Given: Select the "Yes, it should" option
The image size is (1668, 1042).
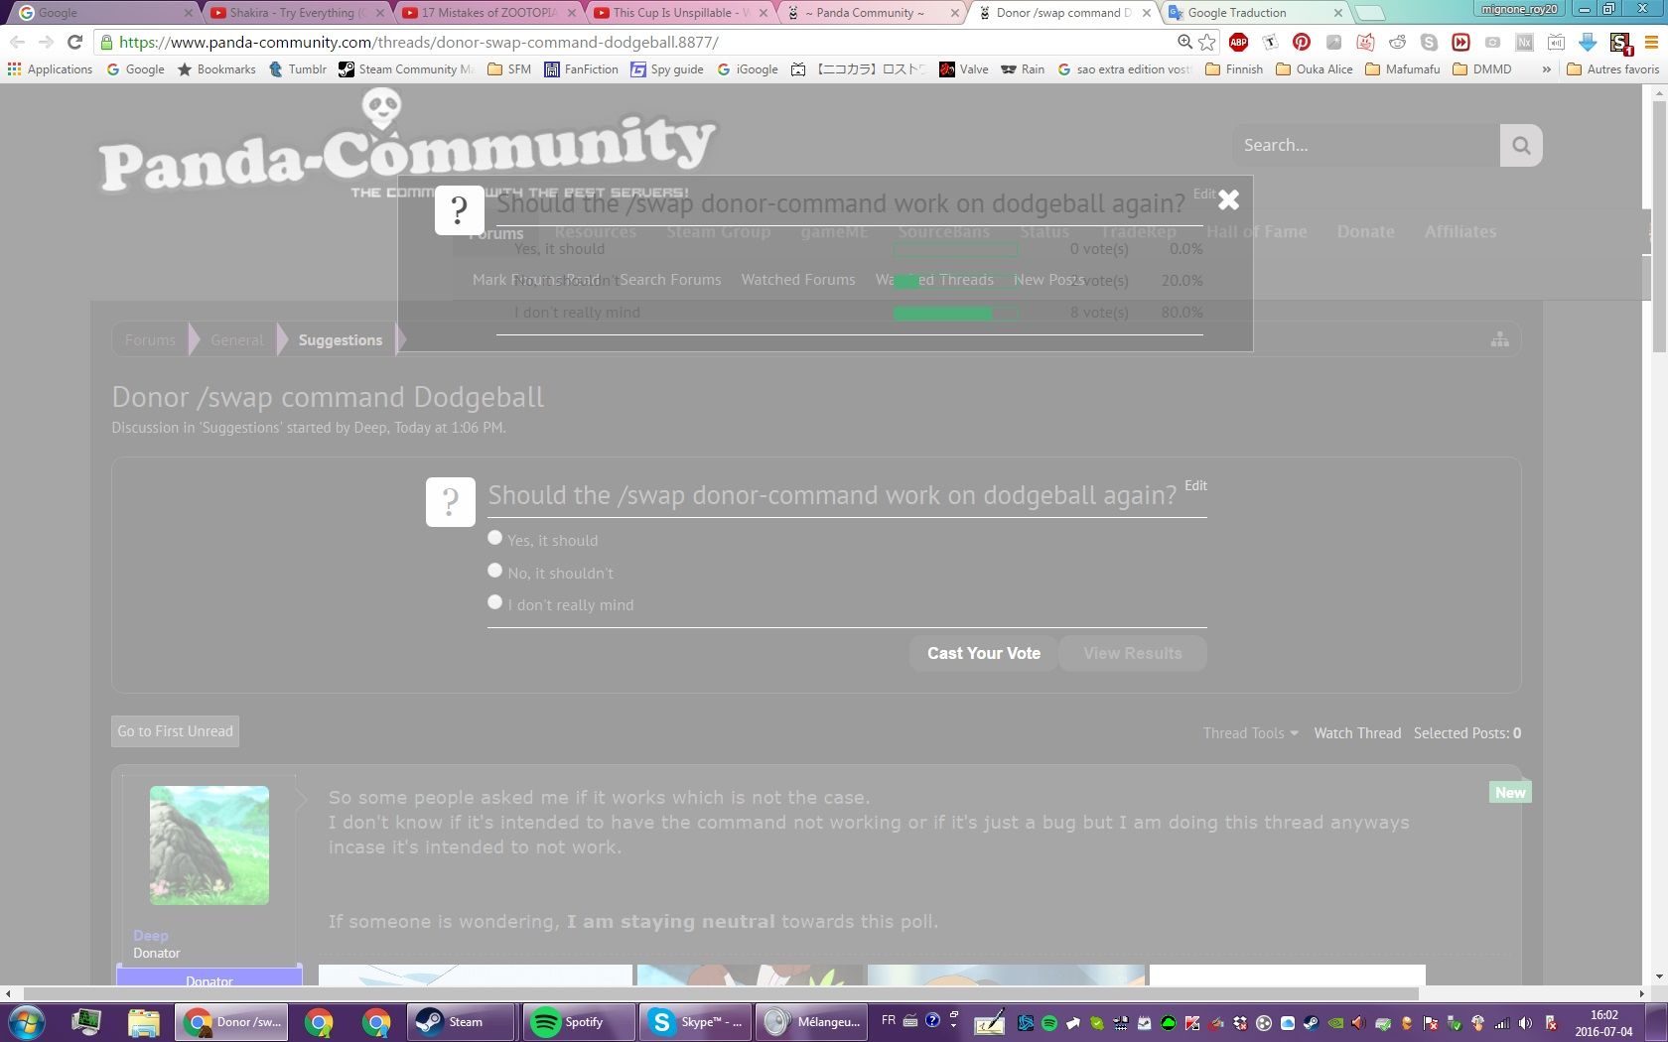Looking at the screenshot, I should click(494, 538).
